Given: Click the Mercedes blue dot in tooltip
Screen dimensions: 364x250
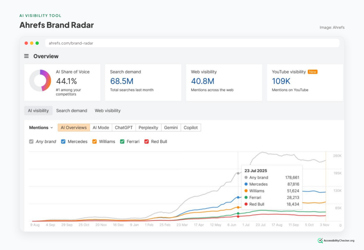Looking at the screenshot, I should pos(246,184).
